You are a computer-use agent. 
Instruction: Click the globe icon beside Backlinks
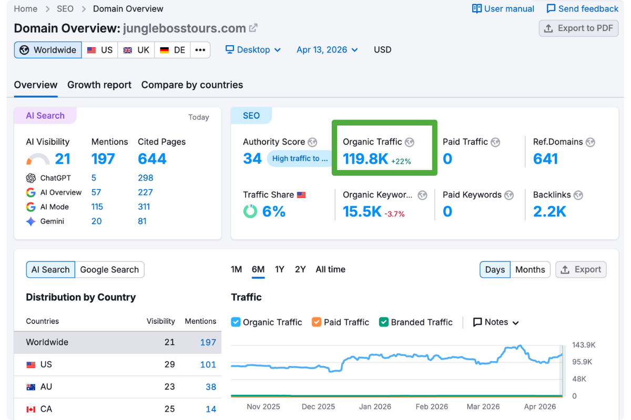pos(578,195)
